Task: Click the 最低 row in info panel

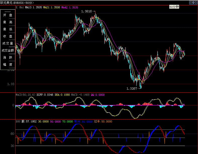Action: [8, 29]
